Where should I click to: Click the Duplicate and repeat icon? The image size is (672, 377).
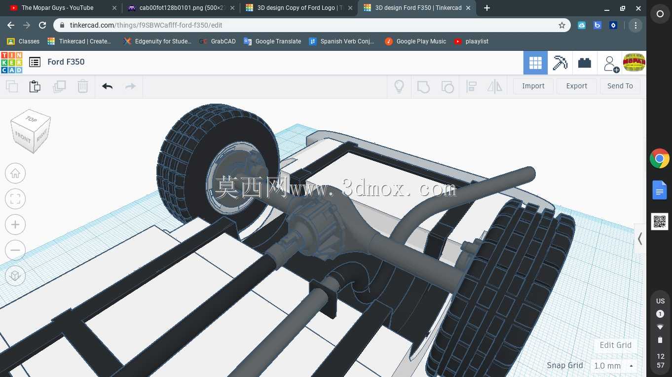pyautogui.click(x=59, y=86)
